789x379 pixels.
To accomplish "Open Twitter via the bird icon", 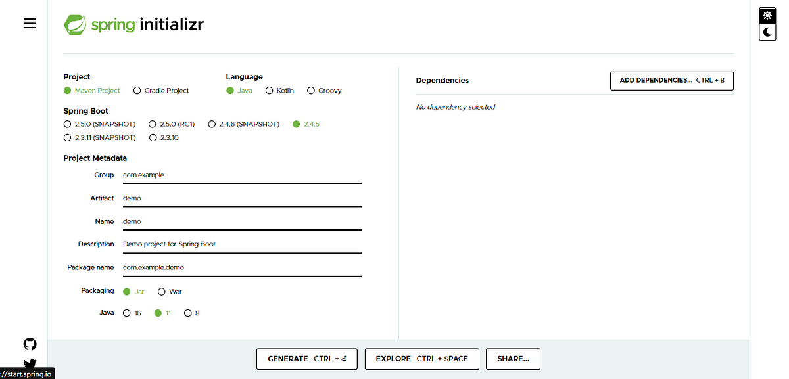I will (x=30, y=363).
